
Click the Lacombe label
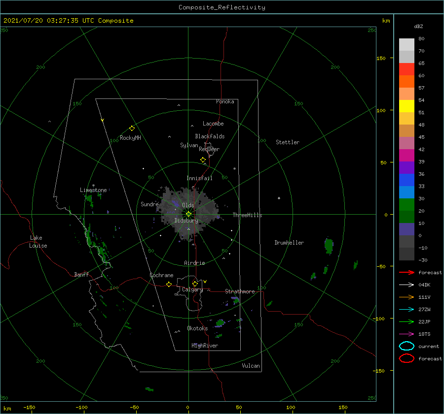click(x=213, y=124)
